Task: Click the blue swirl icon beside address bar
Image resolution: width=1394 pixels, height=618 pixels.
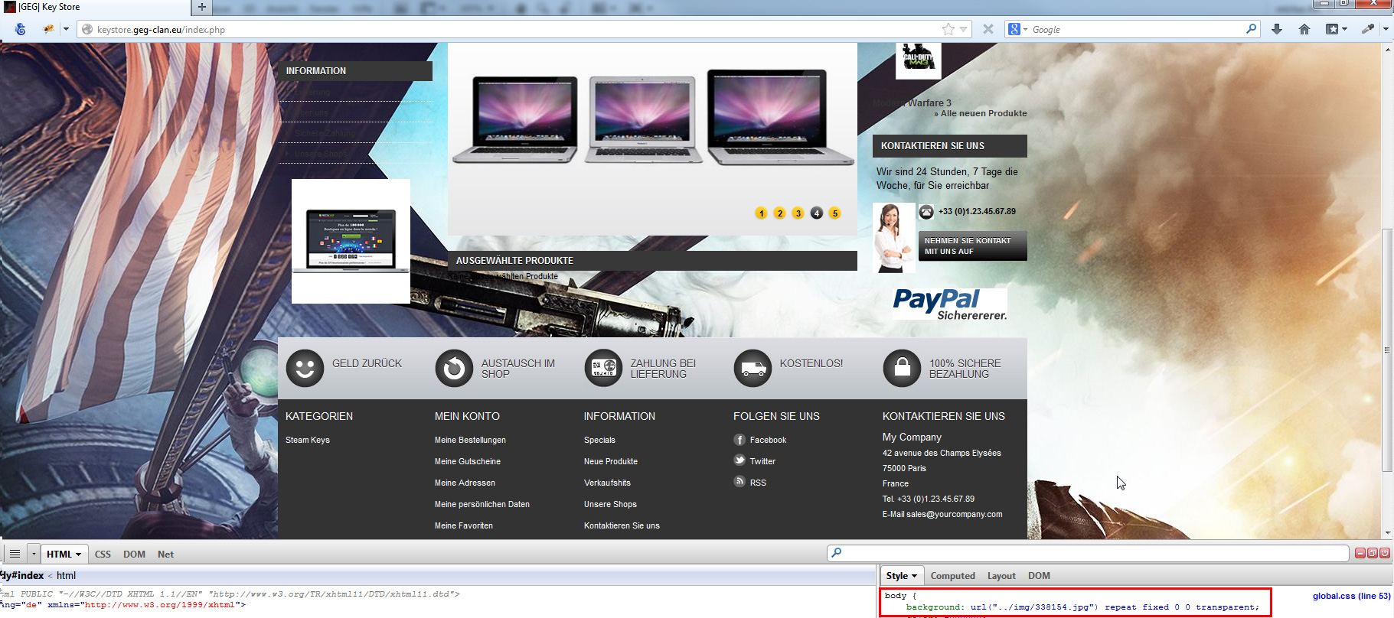Action: pos(20,29)
